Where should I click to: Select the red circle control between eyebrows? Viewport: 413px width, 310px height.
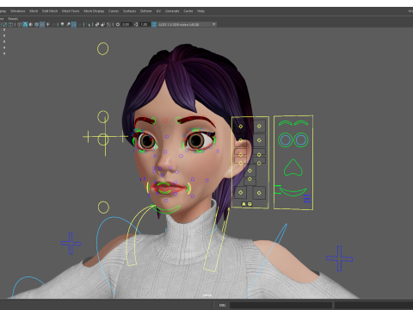point(165,121)
